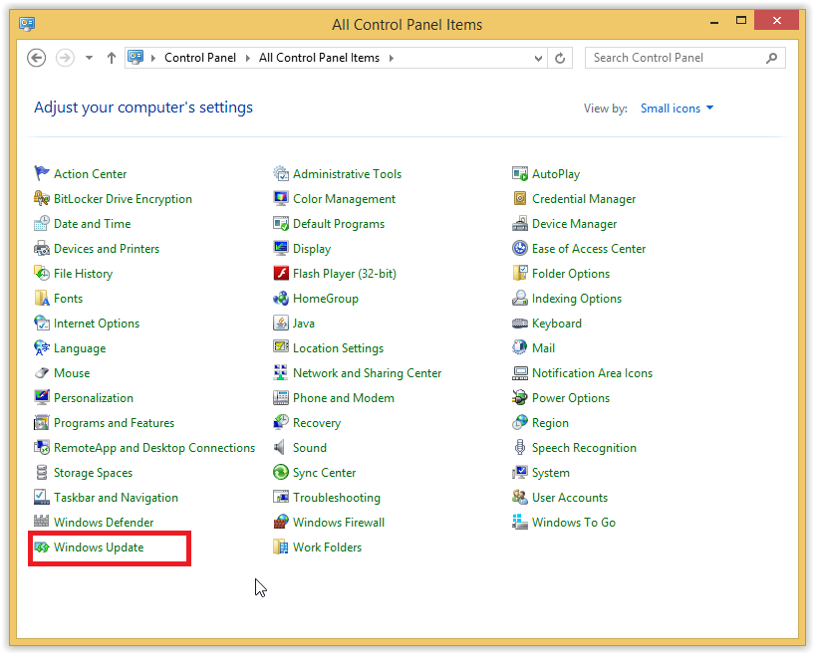The image size is (814, 654).
Task: Click the Keyboard icon
Action: pos(520,324)
